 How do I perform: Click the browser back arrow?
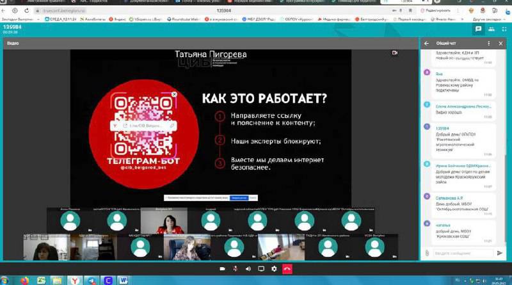point(3,11)
